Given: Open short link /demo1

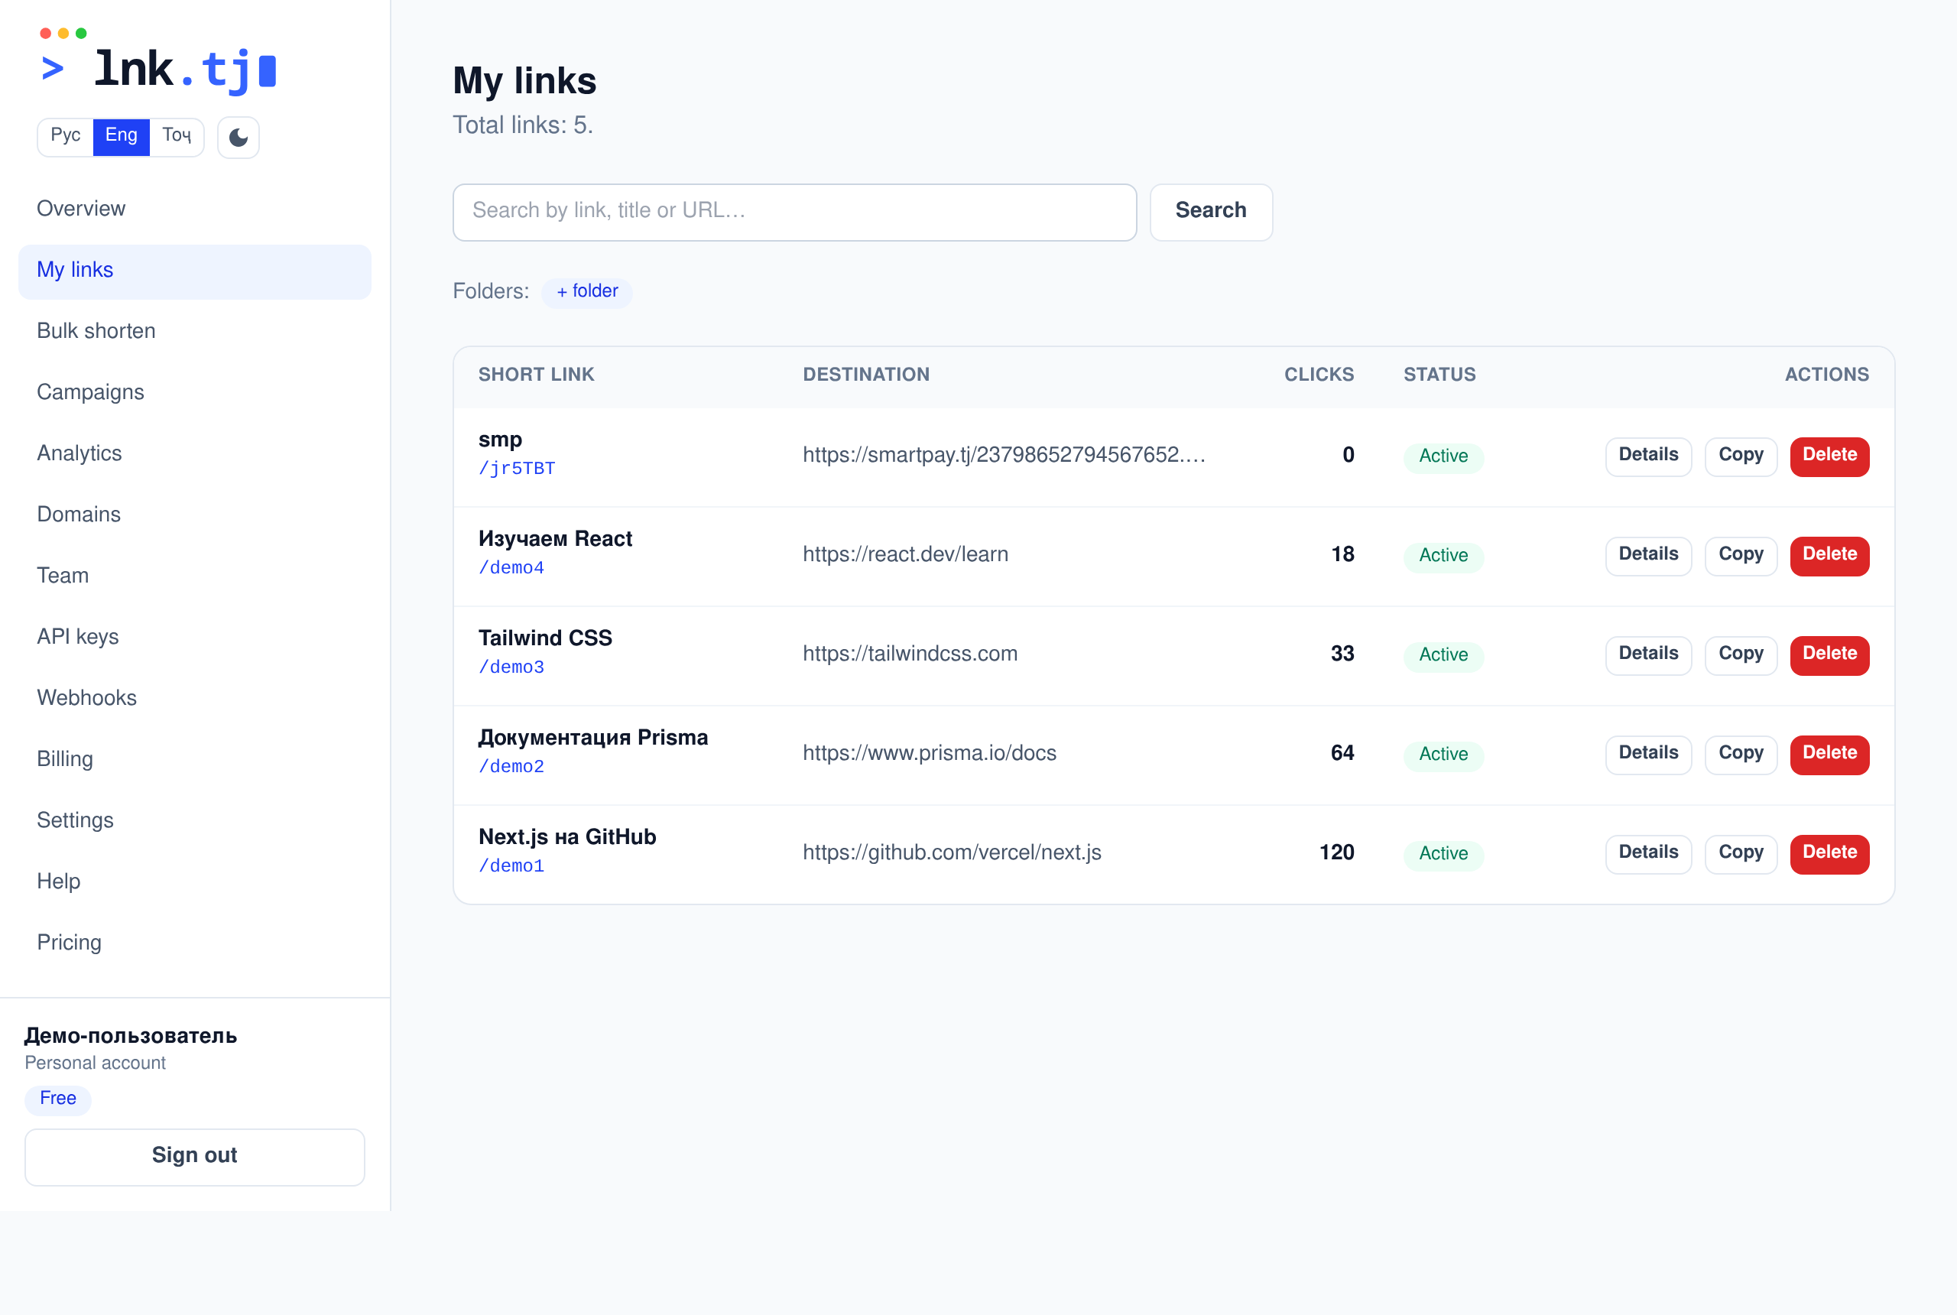Looking at the screenshot, I should click(511, 865).
